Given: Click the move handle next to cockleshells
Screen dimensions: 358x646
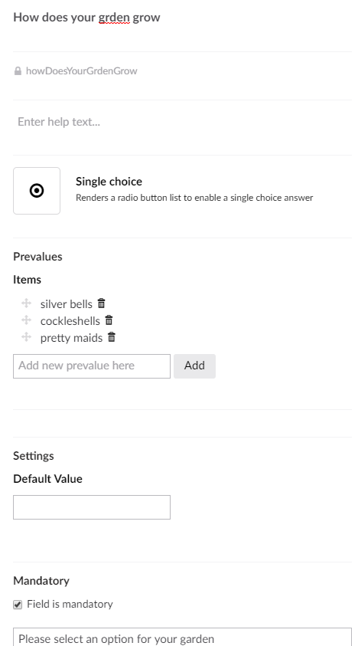Looking at the screenshot, I should point(26,320).
